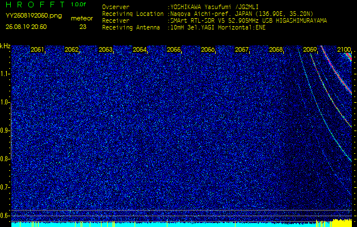Click the 2059 time marker
The width and height of the screenshot is (357, 227).
tap(310, 49)
